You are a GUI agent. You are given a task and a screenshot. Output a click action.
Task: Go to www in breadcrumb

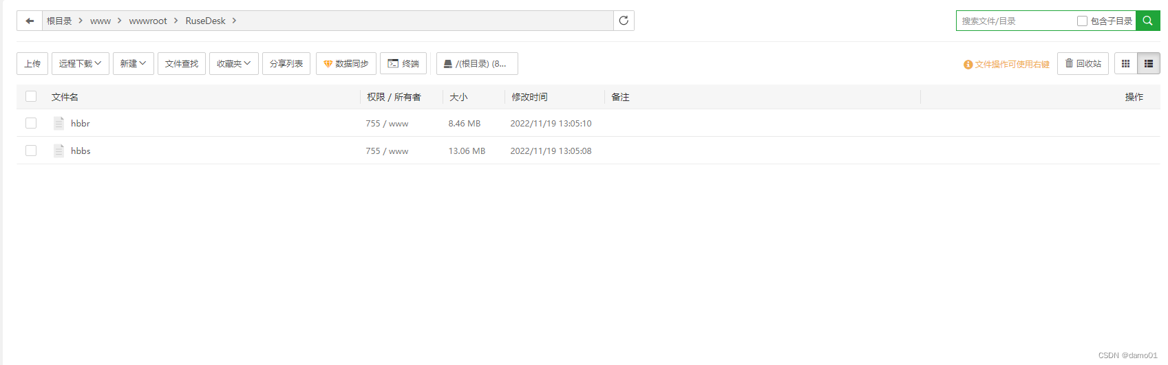(x=100, y=21)
